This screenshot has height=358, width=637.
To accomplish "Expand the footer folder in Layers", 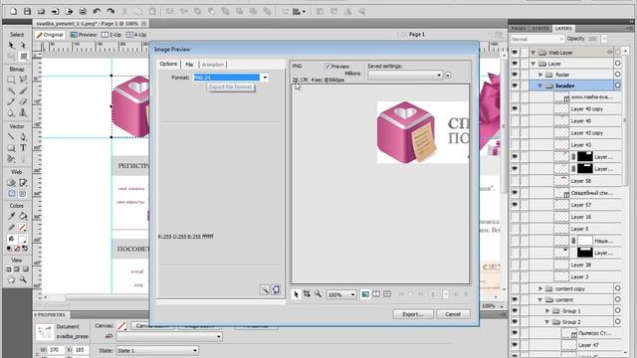I will (540, 75).
